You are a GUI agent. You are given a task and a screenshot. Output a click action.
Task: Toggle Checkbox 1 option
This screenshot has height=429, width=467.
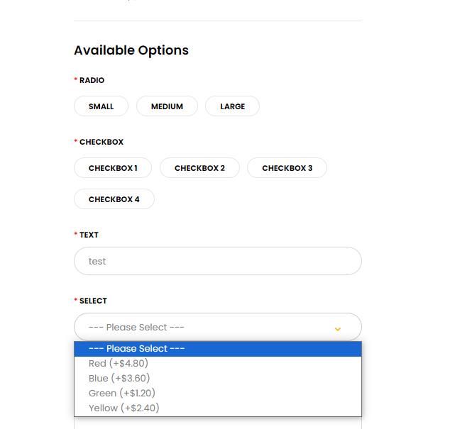pos(113,168)
